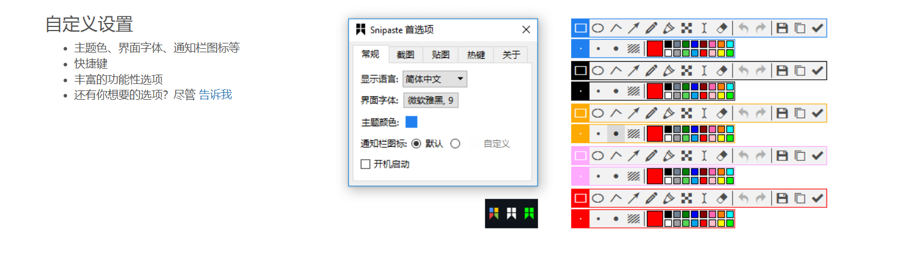Select the 默认 tray icon radio button
This screenshot has width=906, height=266.
[x=416, y=144]
